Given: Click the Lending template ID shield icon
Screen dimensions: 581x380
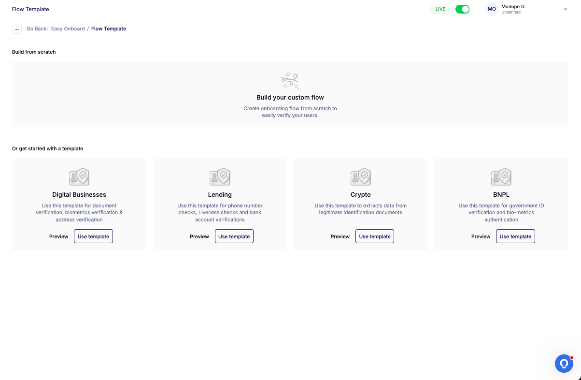Looking at the screenshot, I should click(220, 177).
